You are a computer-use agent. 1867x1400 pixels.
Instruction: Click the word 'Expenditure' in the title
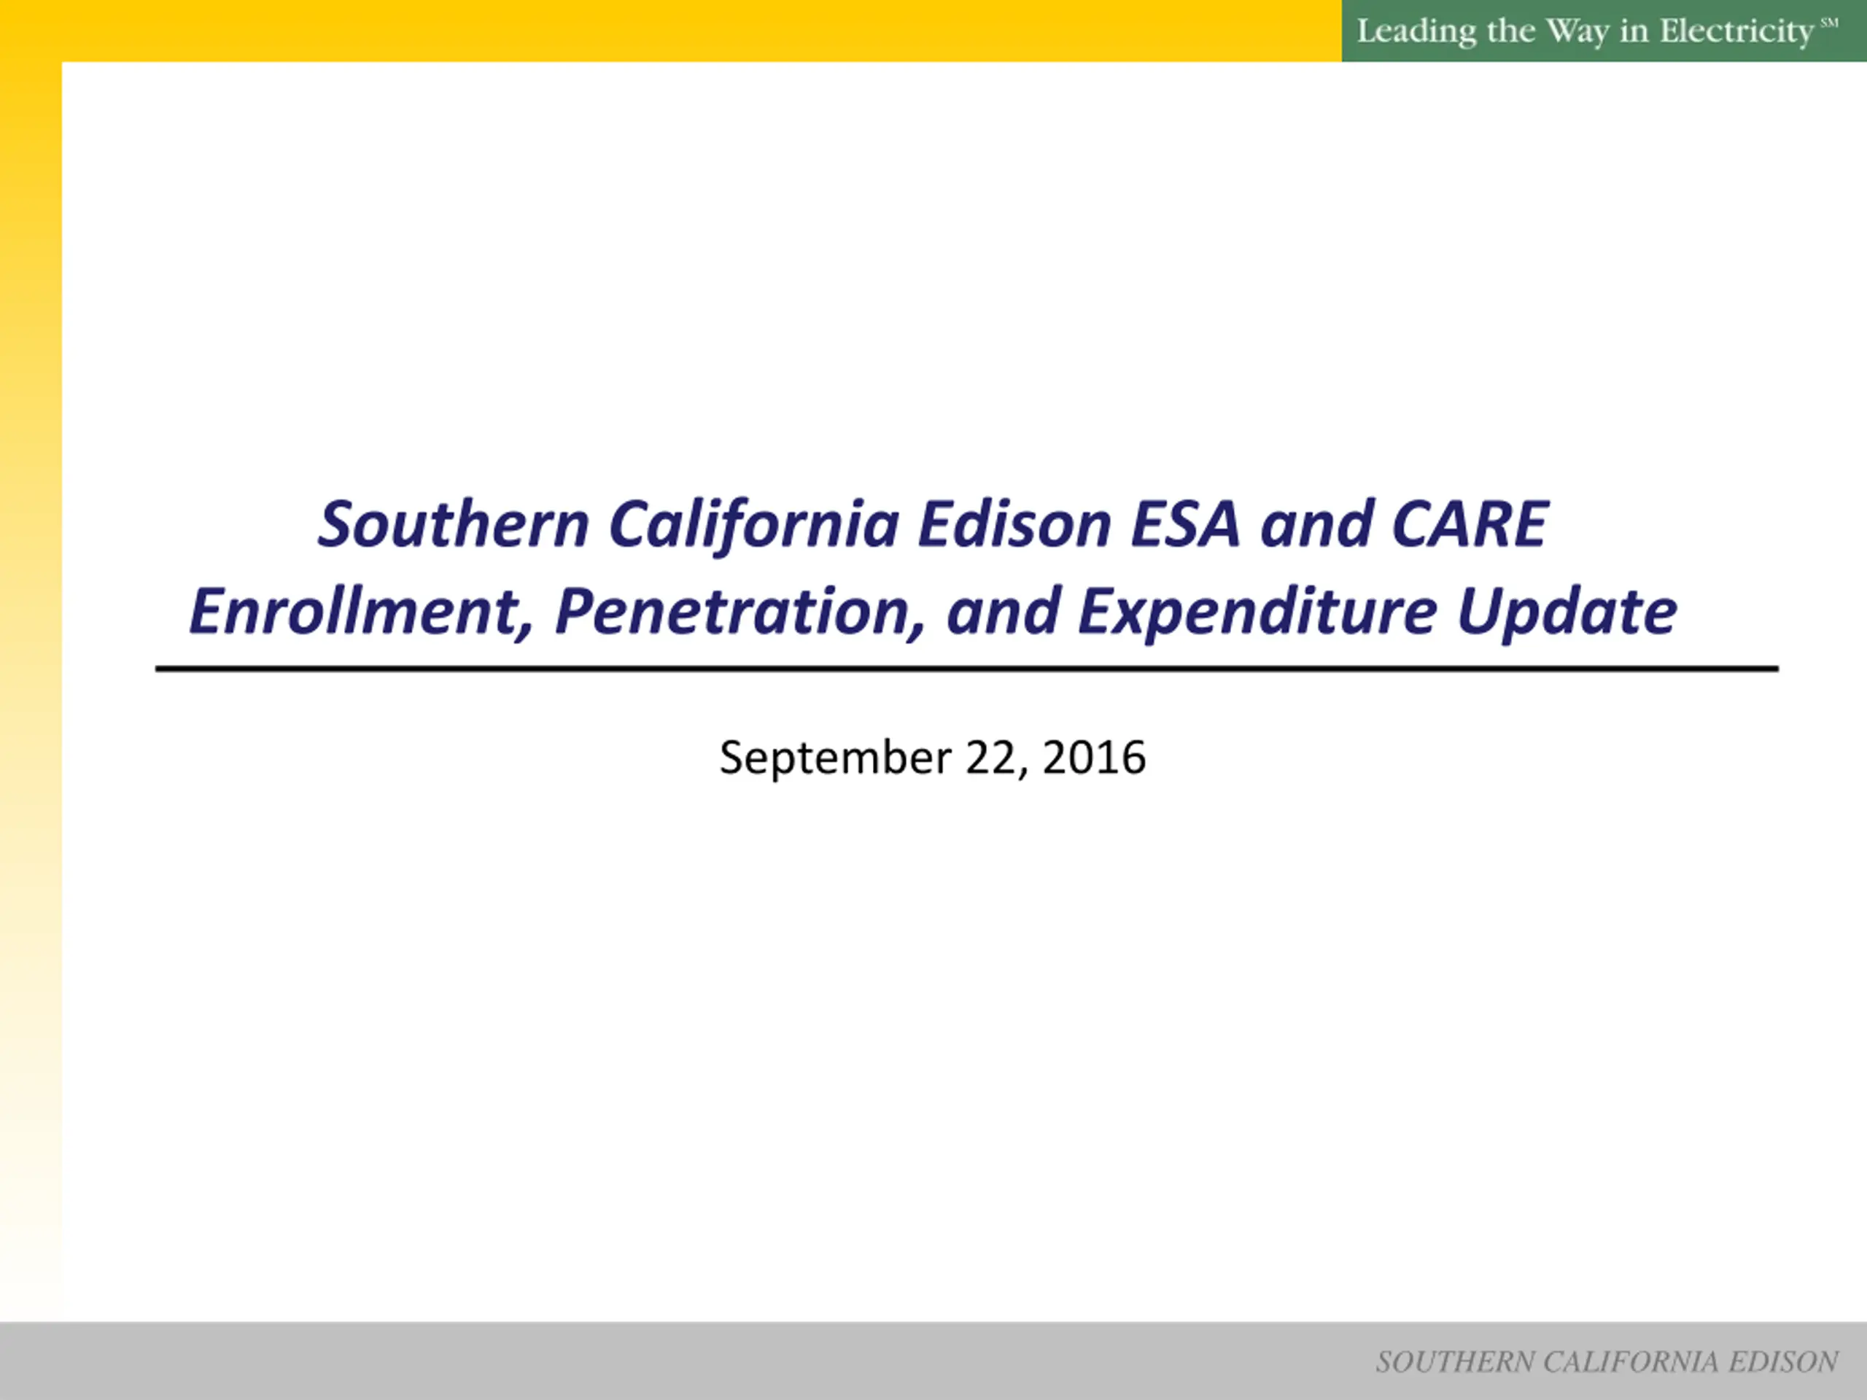(1257, 612)
